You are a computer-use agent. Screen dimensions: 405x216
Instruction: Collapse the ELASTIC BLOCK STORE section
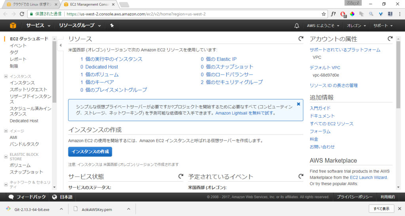pyautogui.click(x=6, y=157)
